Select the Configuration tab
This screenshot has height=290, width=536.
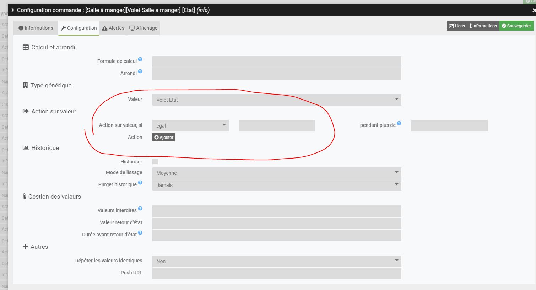79,28
